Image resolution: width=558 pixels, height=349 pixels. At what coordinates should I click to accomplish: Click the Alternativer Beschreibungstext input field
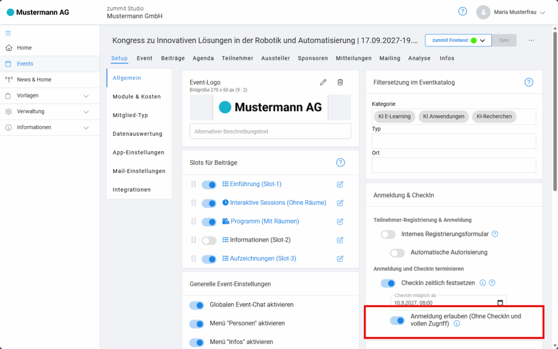pos(270,131)
